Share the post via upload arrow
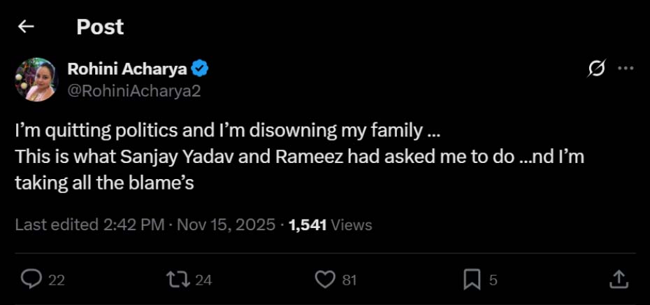Viewport: 650px width, 305px height. click(619, 280)
